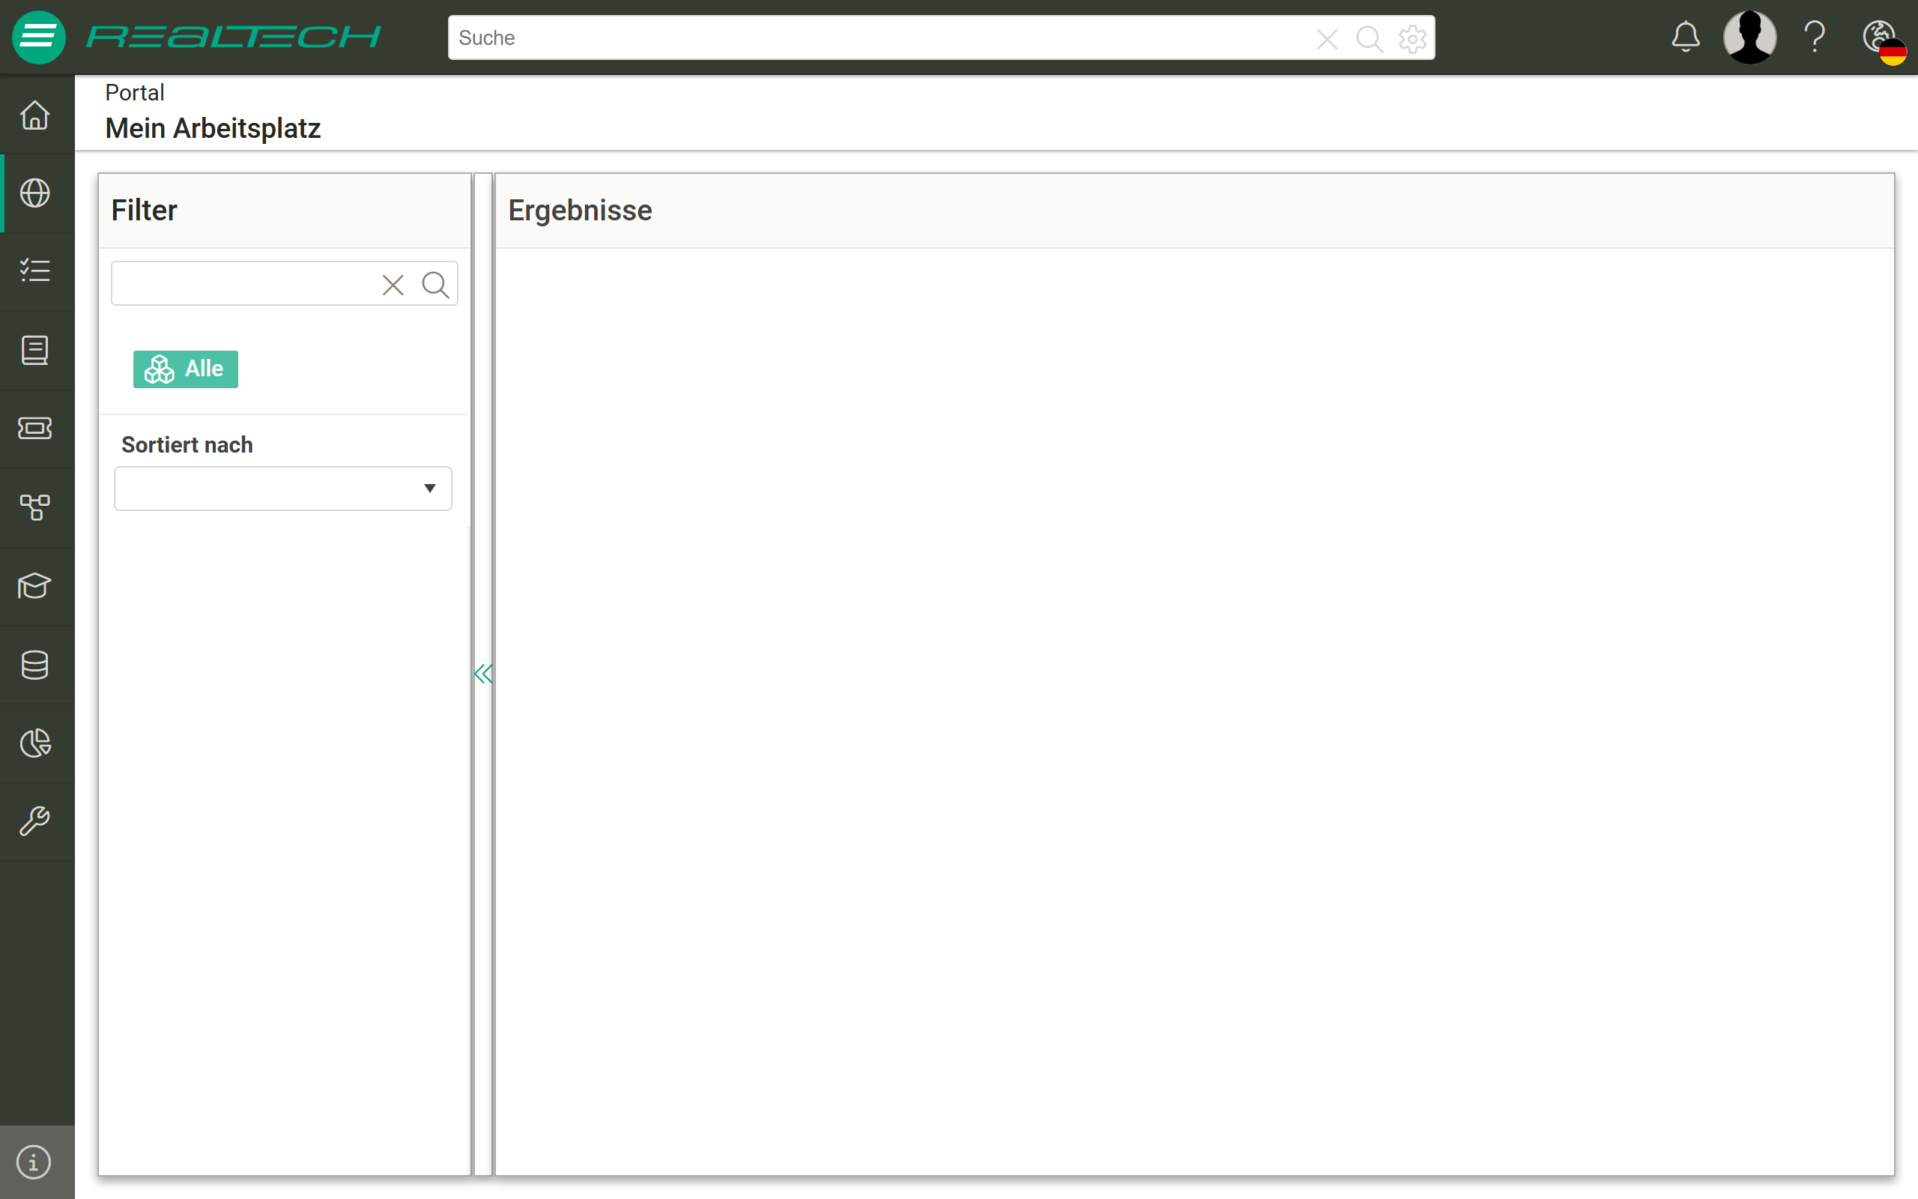Screen dimensions: 1918x1199
Task: Click the REALTECH logo
Action: click(x=234, y=37)
